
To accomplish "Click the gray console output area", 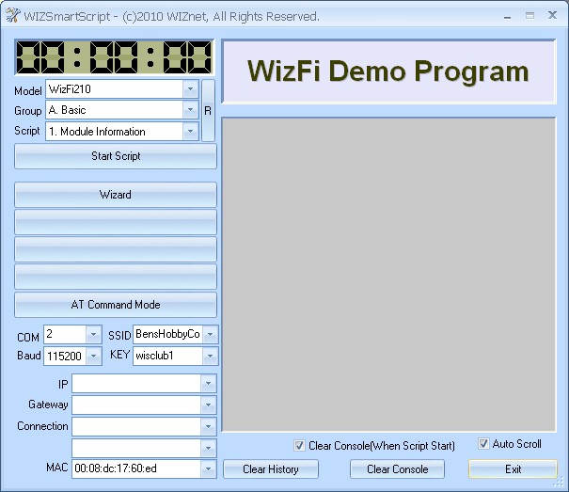I will pyautogui.click(x=388, y=275).
